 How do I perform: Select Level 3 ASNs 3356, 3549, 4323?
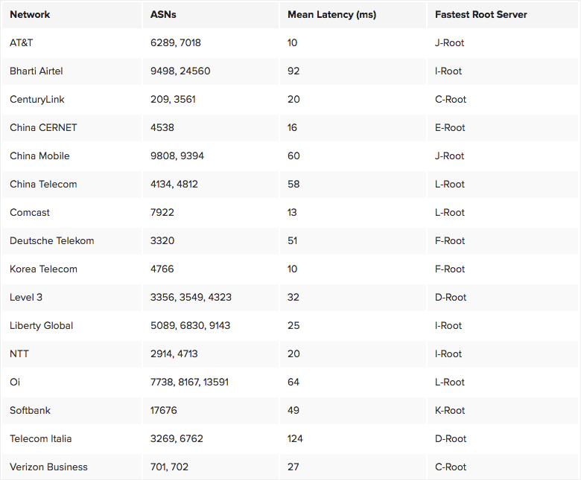[191, 298]
